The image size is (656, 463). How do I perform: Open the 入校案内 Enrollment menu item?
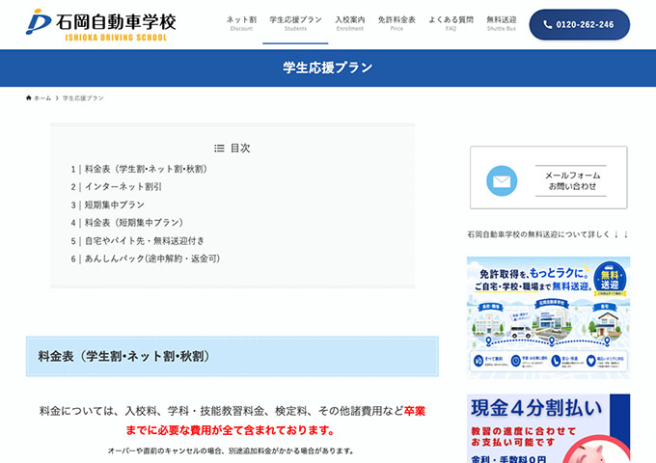pos(350,23)
